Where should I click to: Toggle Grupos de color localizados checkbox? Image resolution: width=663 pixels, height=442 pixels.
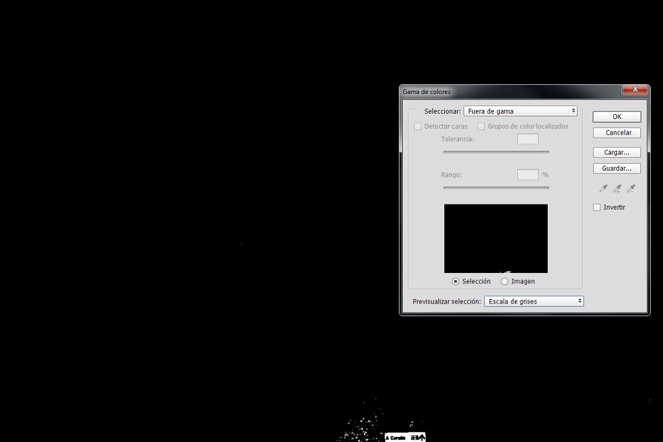coord(481,126)
